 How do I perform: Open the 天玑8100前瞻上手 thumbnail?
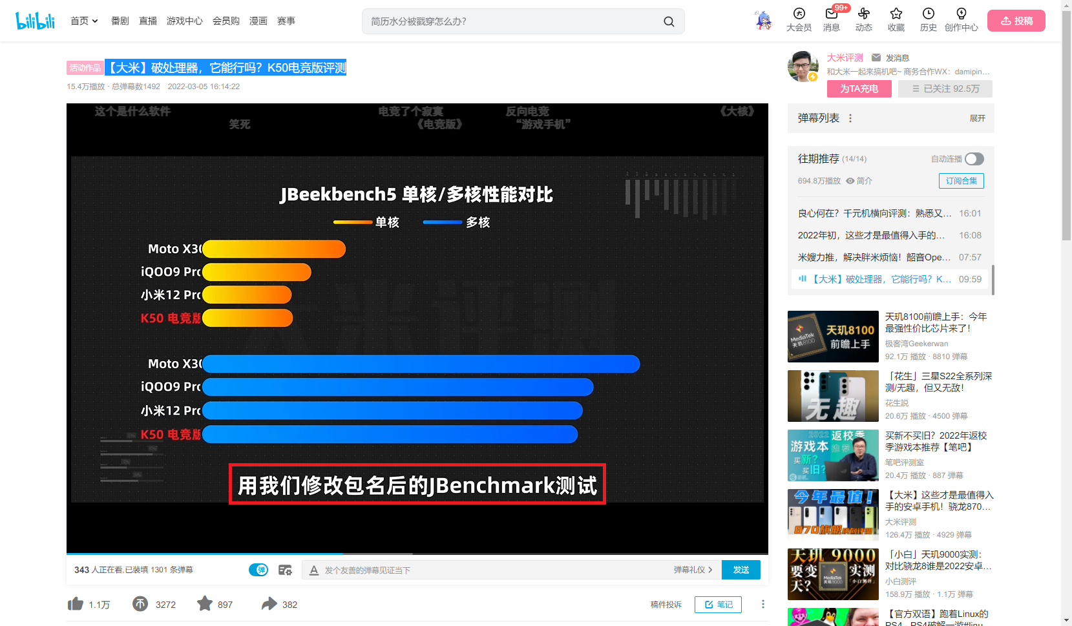tap(833, 337)
